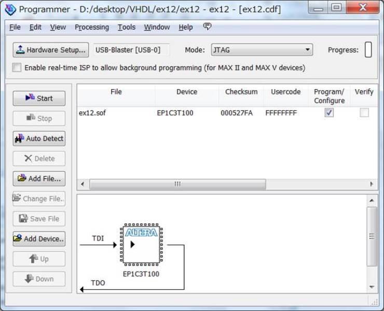Click the Delete button
Screen dimensions: 384x311
click(39, 159)
